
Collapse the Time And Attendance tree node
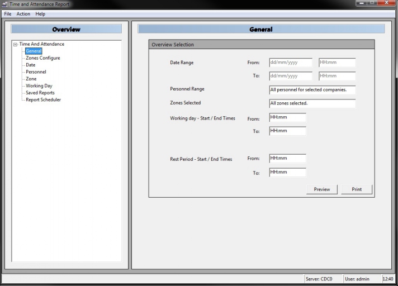tap(15, 44)
